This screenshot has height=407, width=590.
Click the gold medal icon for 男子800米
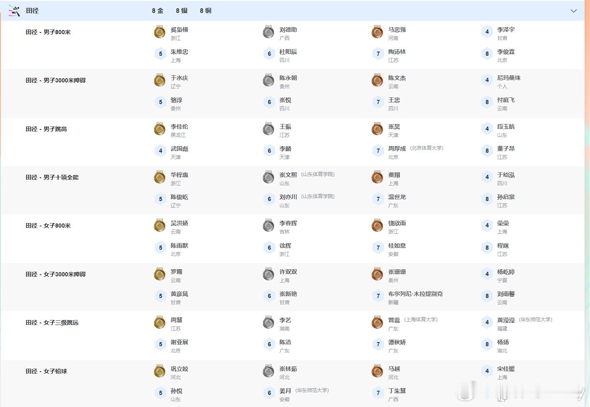(x=160, y=32)
